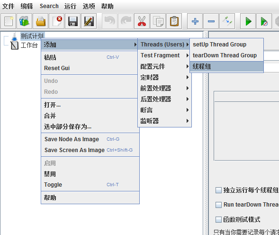Click the Toggle enable/disable icon
The height and width of the screenshot is (235, 279).
coord(227,21)
